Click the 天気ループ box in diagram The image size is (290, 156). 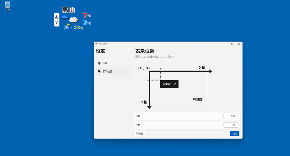pyautogui.click(x=169, y=84)
